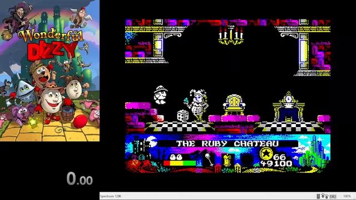This screenshot has height=200, width=356.
Task: Select the key item in inventory
Action: click(209, 159)
